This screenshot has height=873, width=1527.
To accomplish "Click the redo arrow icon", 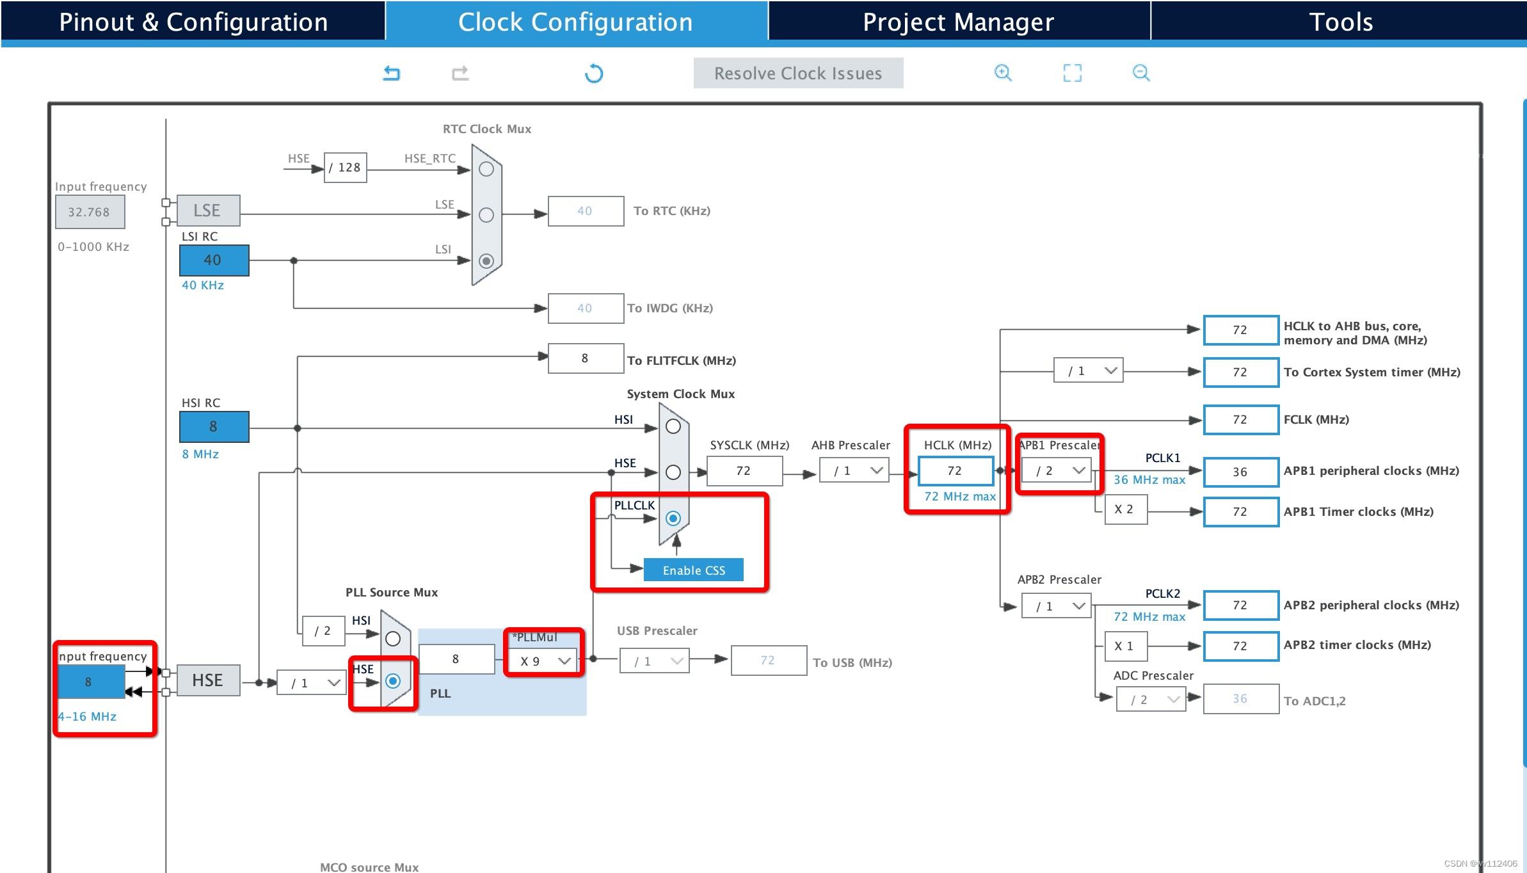I will click(460, 73).
